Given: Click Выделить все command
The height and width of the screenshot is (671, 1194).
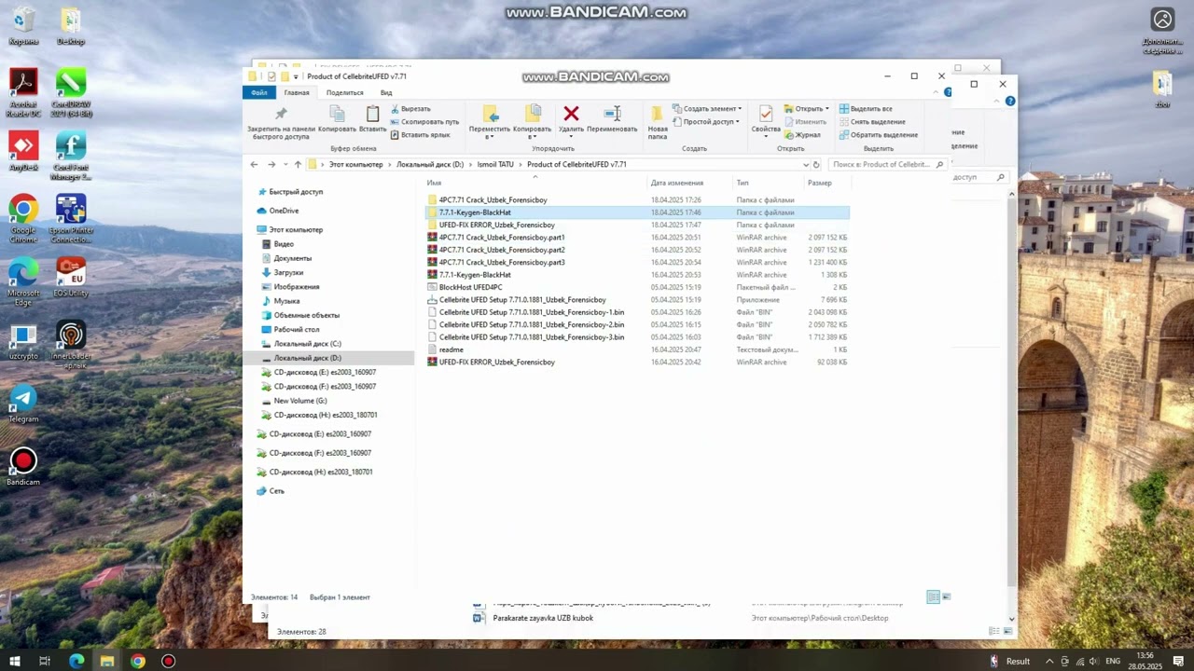Looking at the screenshot, I should pos(866,109).
